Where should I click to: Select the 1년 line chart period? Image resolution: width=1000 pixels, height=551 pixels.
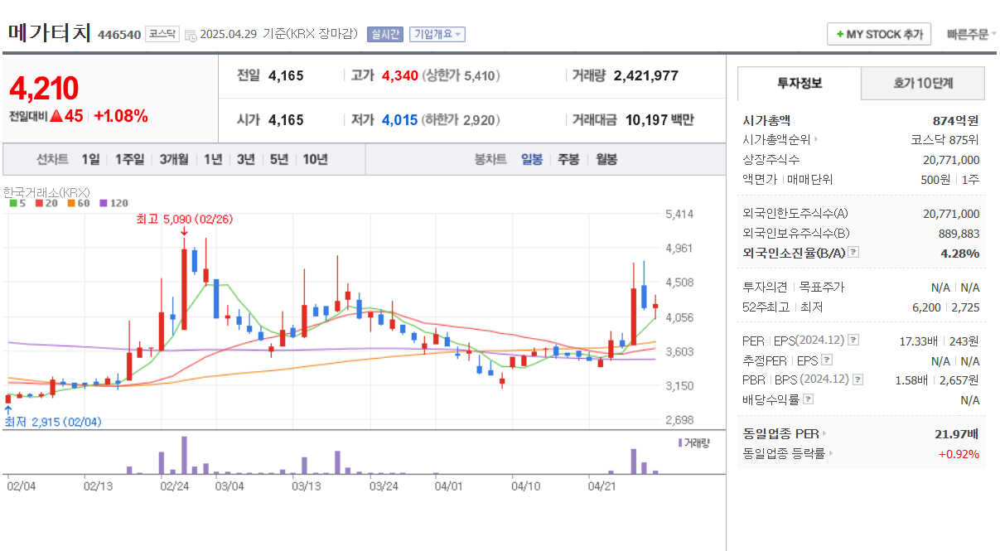(212, 159)
